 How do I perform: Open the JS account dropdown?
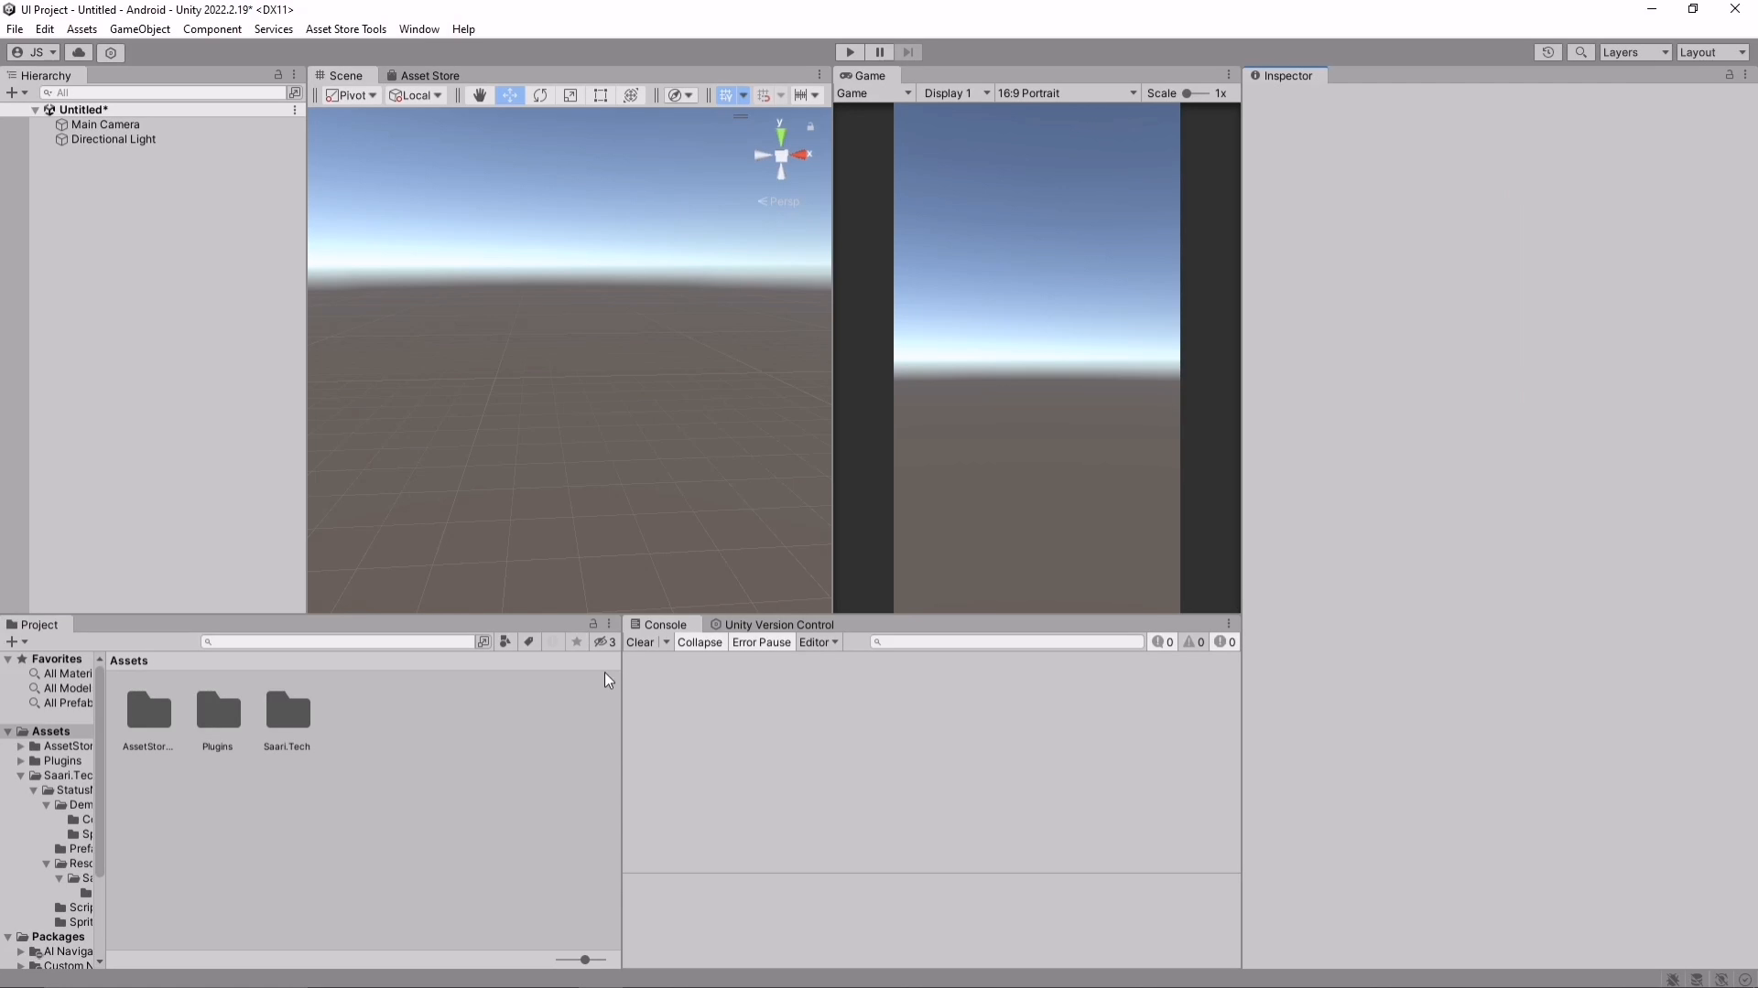pos(34,53)
